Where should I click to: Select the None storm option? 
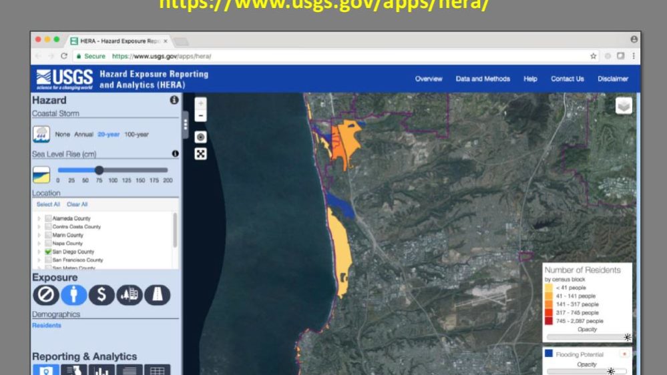[62, 134]
